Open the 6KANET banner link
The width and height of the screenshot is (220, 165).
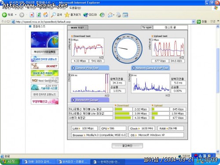[44, 66]
